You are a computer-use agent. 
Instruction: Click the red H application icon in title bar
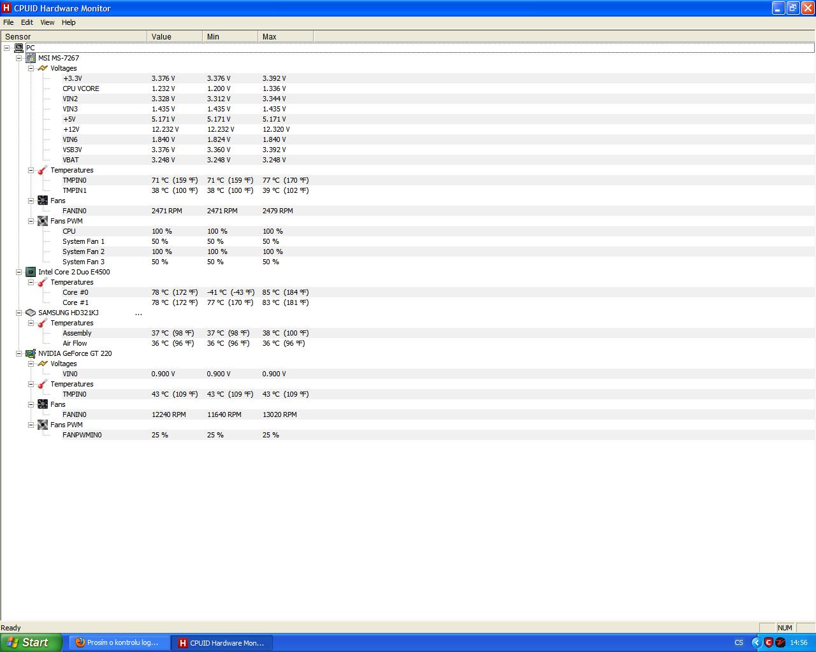click(x=6, y=8)
